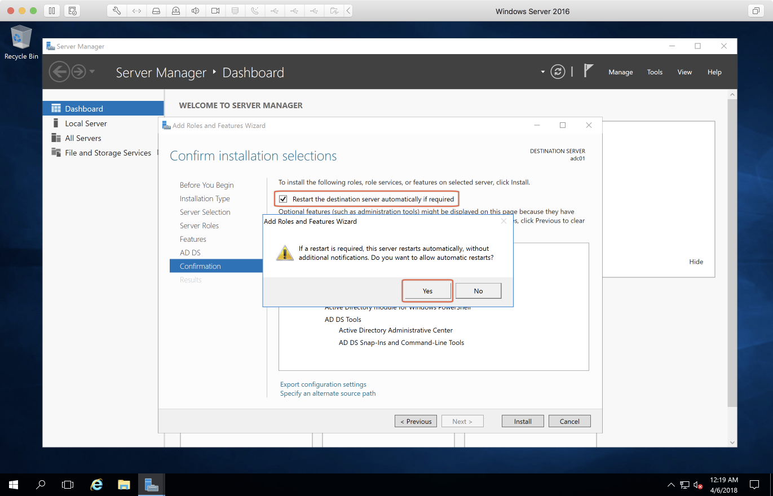Open Export configuration settings link

323,384
